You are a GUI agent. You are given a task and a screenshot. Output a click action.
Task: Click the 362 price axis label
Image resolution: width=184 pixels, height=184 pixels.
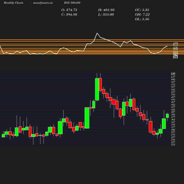173,120
